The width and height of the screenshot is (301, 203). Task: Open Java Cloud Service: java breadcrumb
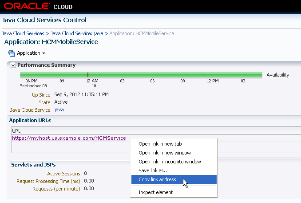pyautogui.click(x=77, y=33)
